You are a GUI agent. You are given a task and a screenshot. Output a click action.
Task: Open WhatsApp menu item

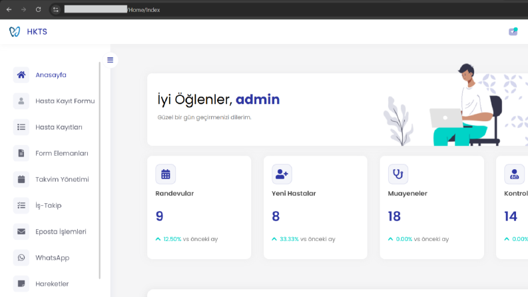click(52, 258)
